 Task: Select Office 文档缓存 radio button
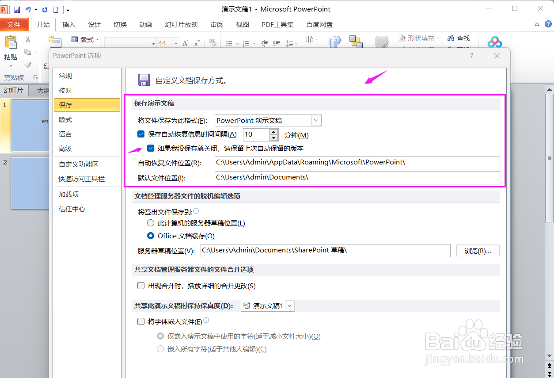pos(151,236)
